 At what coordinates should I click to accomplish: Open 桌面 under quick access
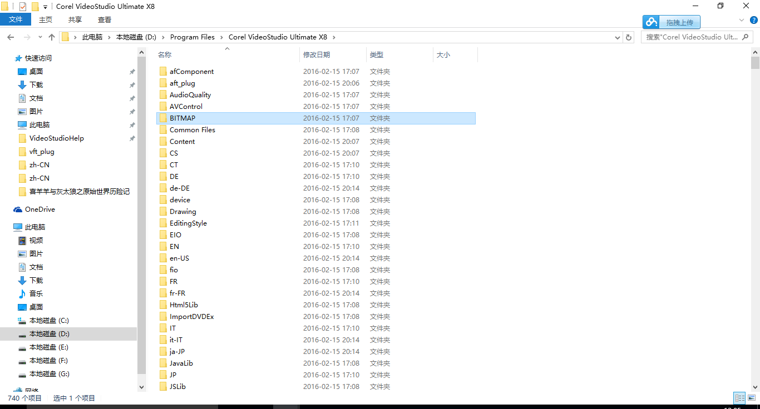click(x=36, y=71)
